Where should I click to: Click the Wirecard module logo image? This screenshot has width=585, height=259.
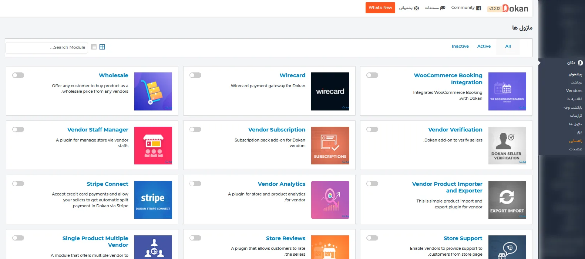330,91
